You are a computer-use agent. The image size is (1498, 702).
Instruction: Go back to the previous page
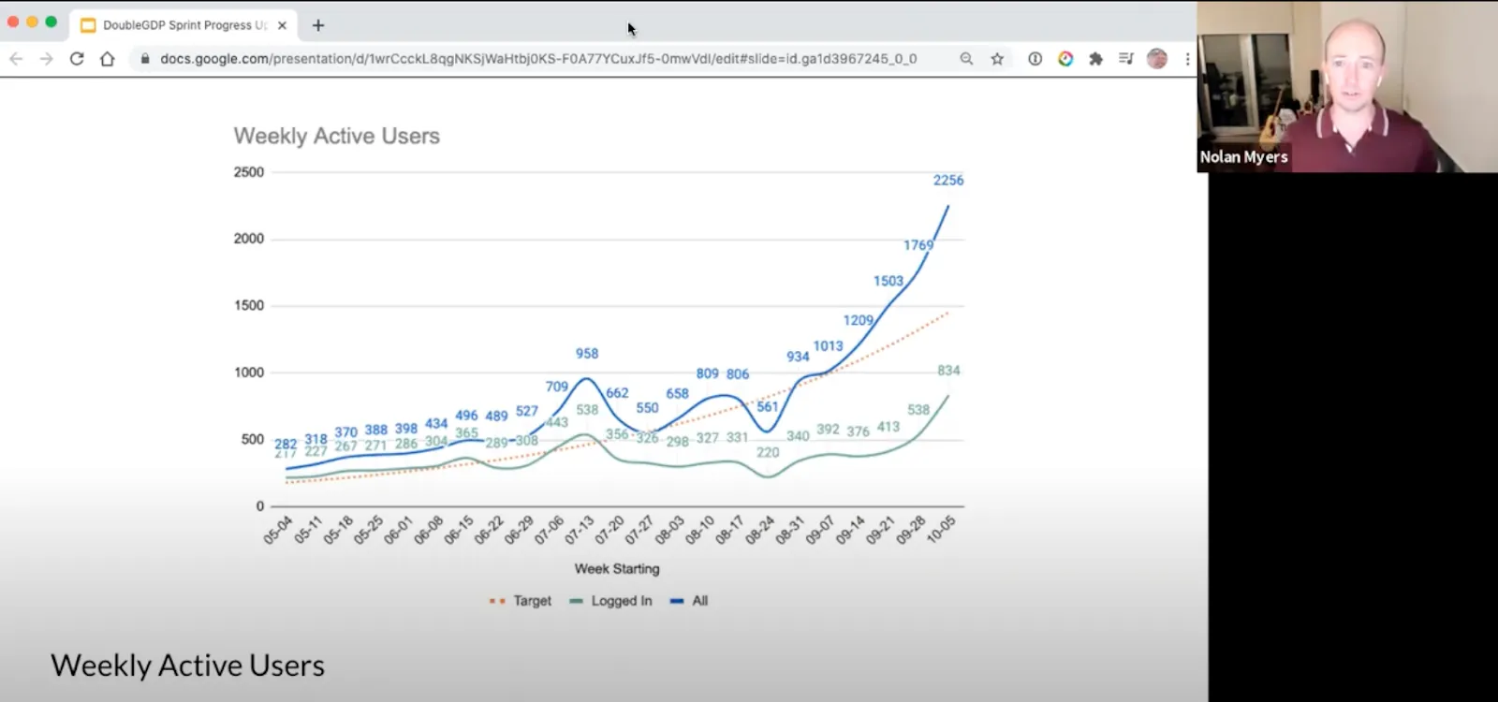coord(16,59)
